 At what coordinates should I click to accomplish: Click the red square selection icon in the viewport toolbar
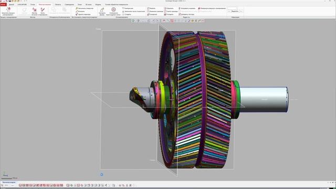coord(172,21)
